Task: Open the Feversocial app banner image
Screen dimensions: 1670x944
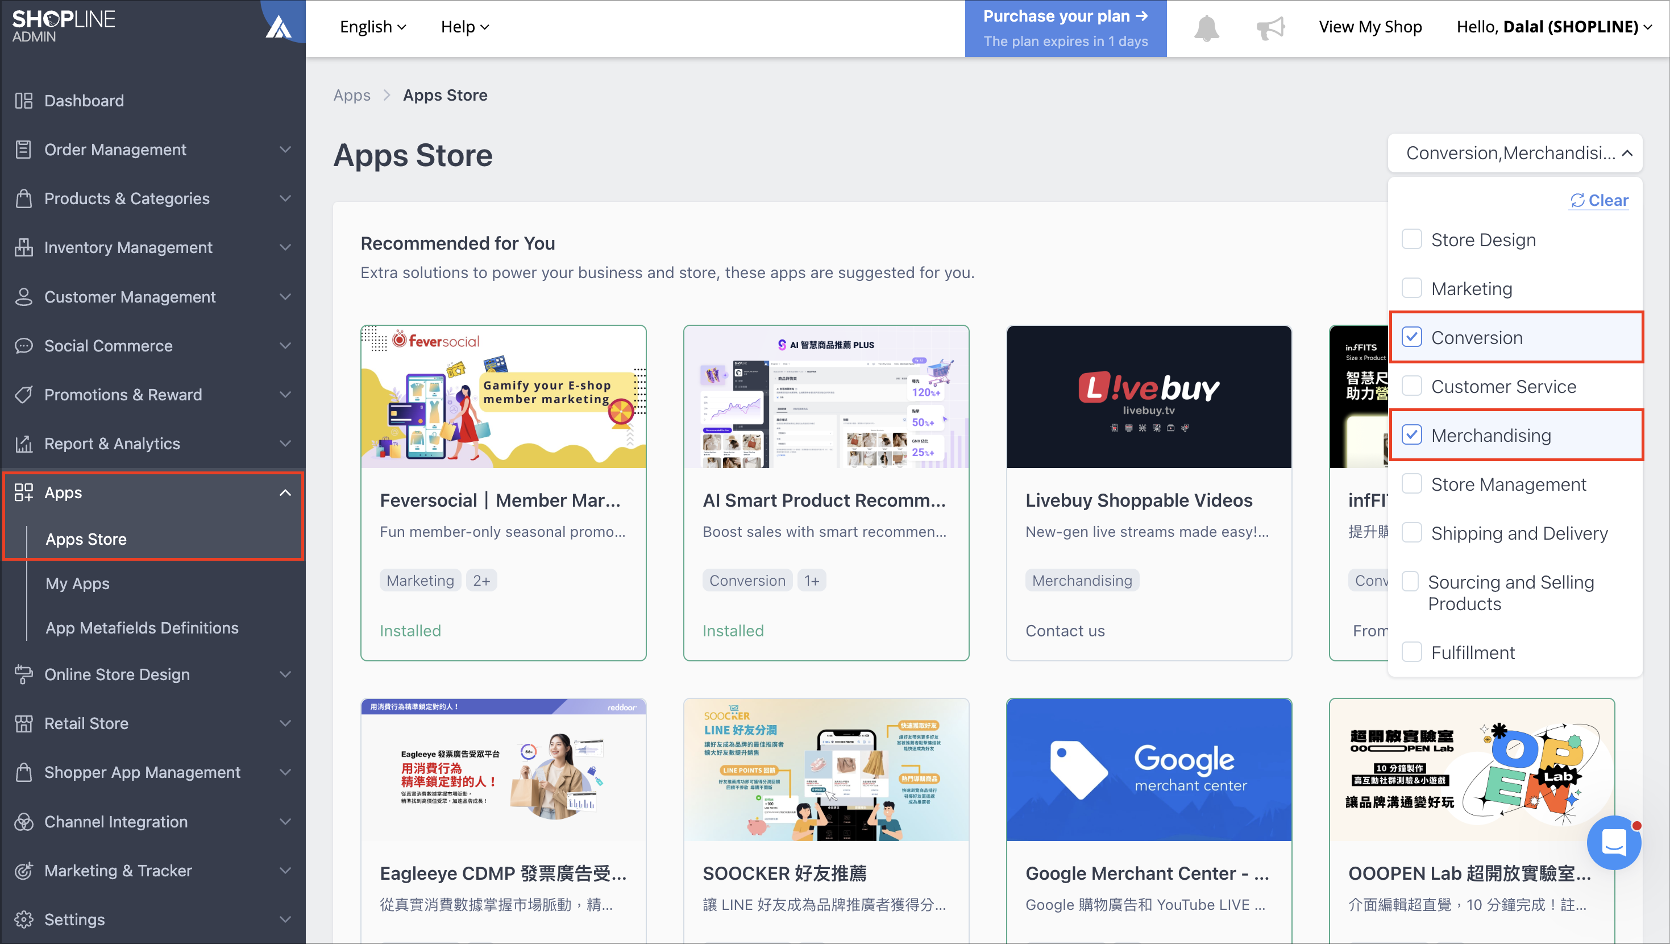Action: pos(503,396)
